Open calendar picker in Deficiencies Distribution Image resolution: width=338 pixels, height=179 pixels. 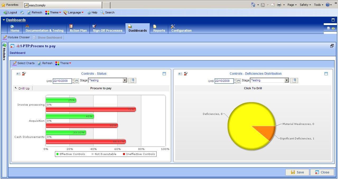[239, 81]
